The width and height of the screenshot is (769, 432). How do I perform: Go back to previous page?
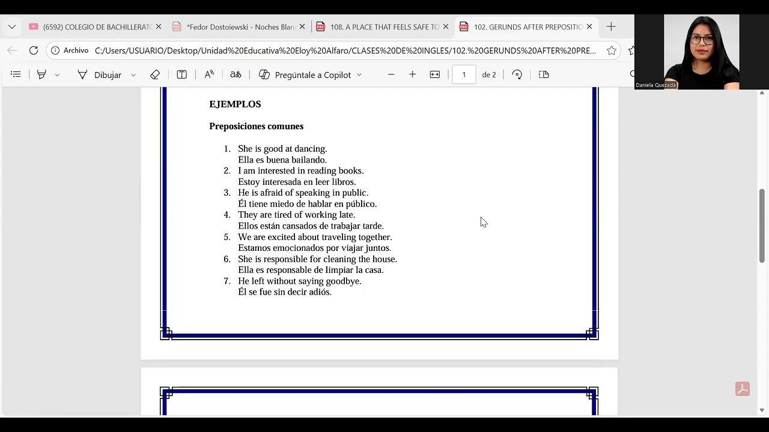(x=12, y=50)
